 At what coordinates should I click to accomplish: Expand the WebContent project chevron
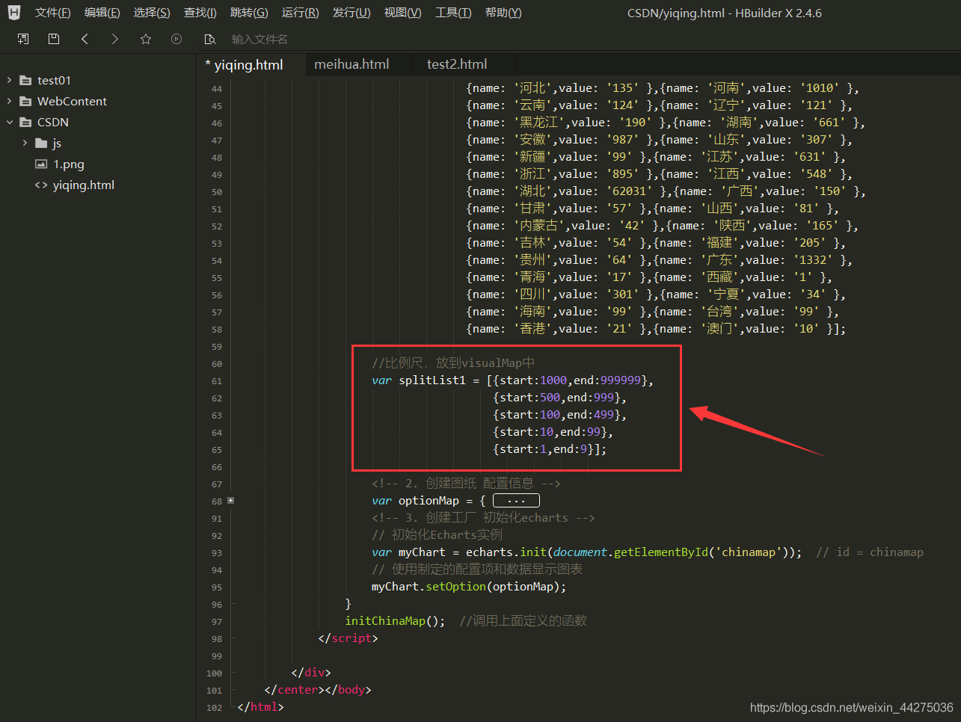(x=9, y=101)
